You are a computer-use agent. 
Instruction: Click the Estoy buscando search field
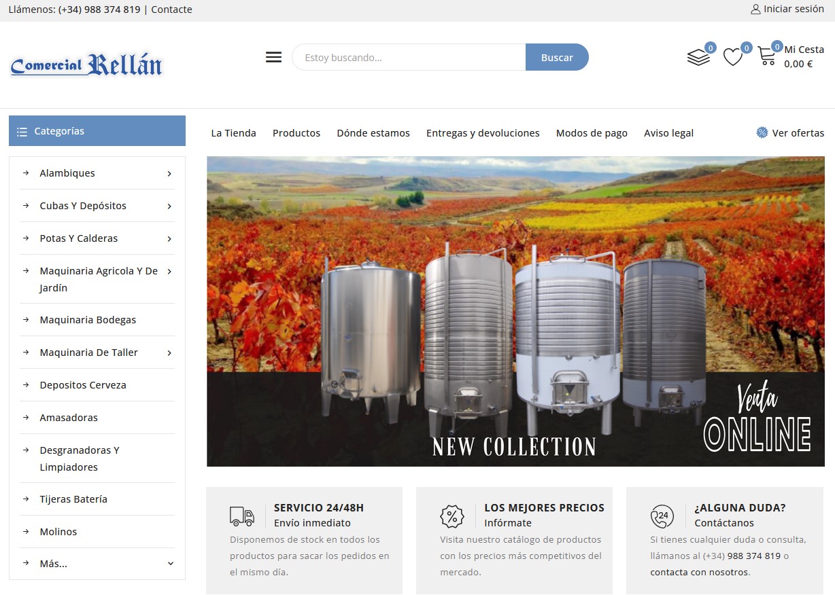(409, 58)
